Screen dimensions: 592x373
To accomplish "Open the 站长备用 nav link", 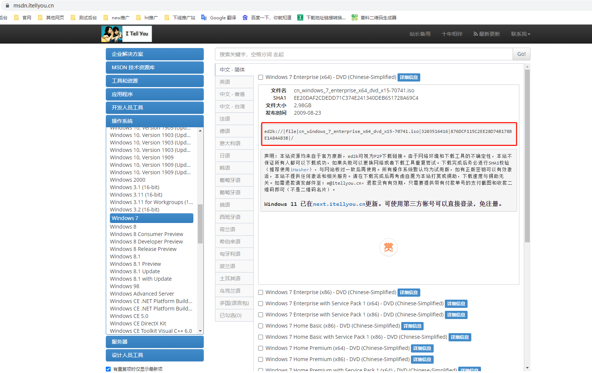I will 420,34.
